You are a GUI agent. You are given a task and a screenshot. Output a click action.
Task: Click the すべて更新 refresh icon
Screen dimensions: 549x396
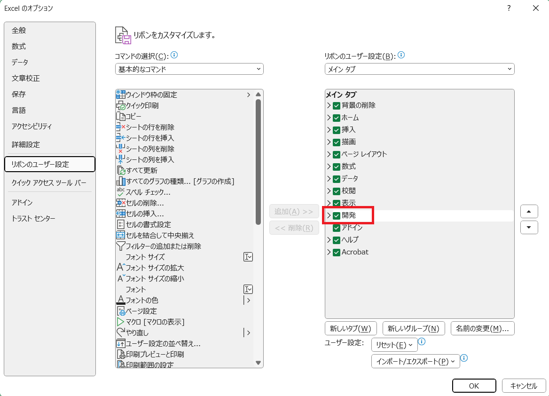[120, 170]
